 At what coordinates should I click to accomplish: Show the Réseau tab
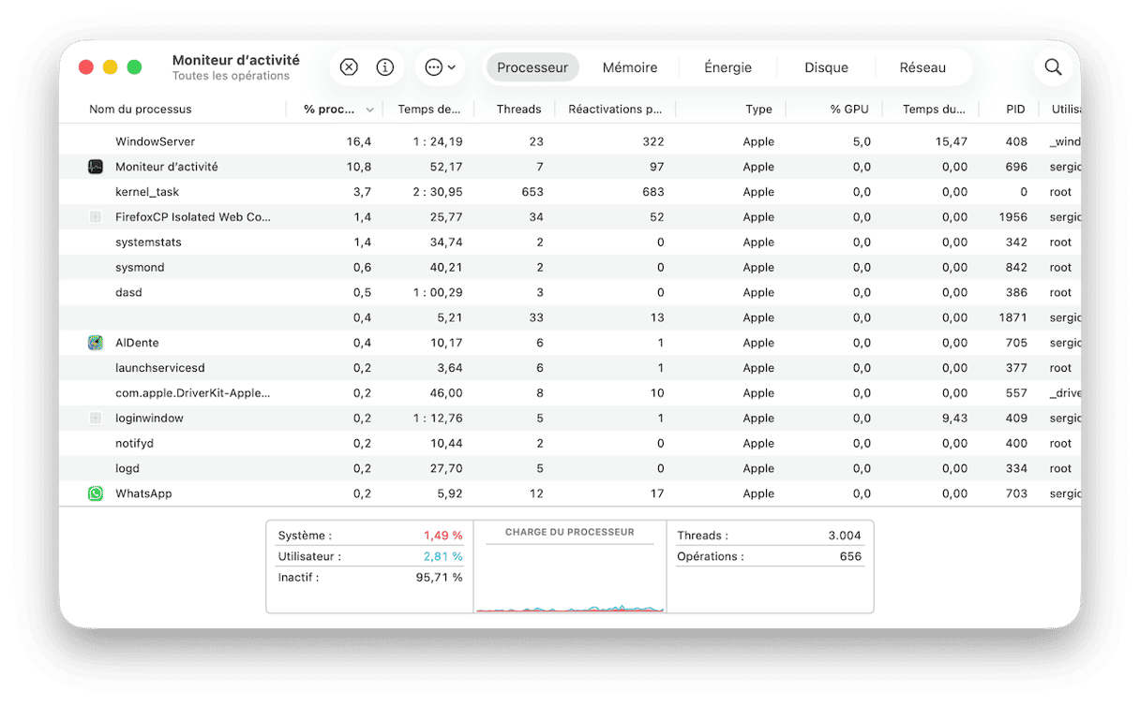pos(922,67)
